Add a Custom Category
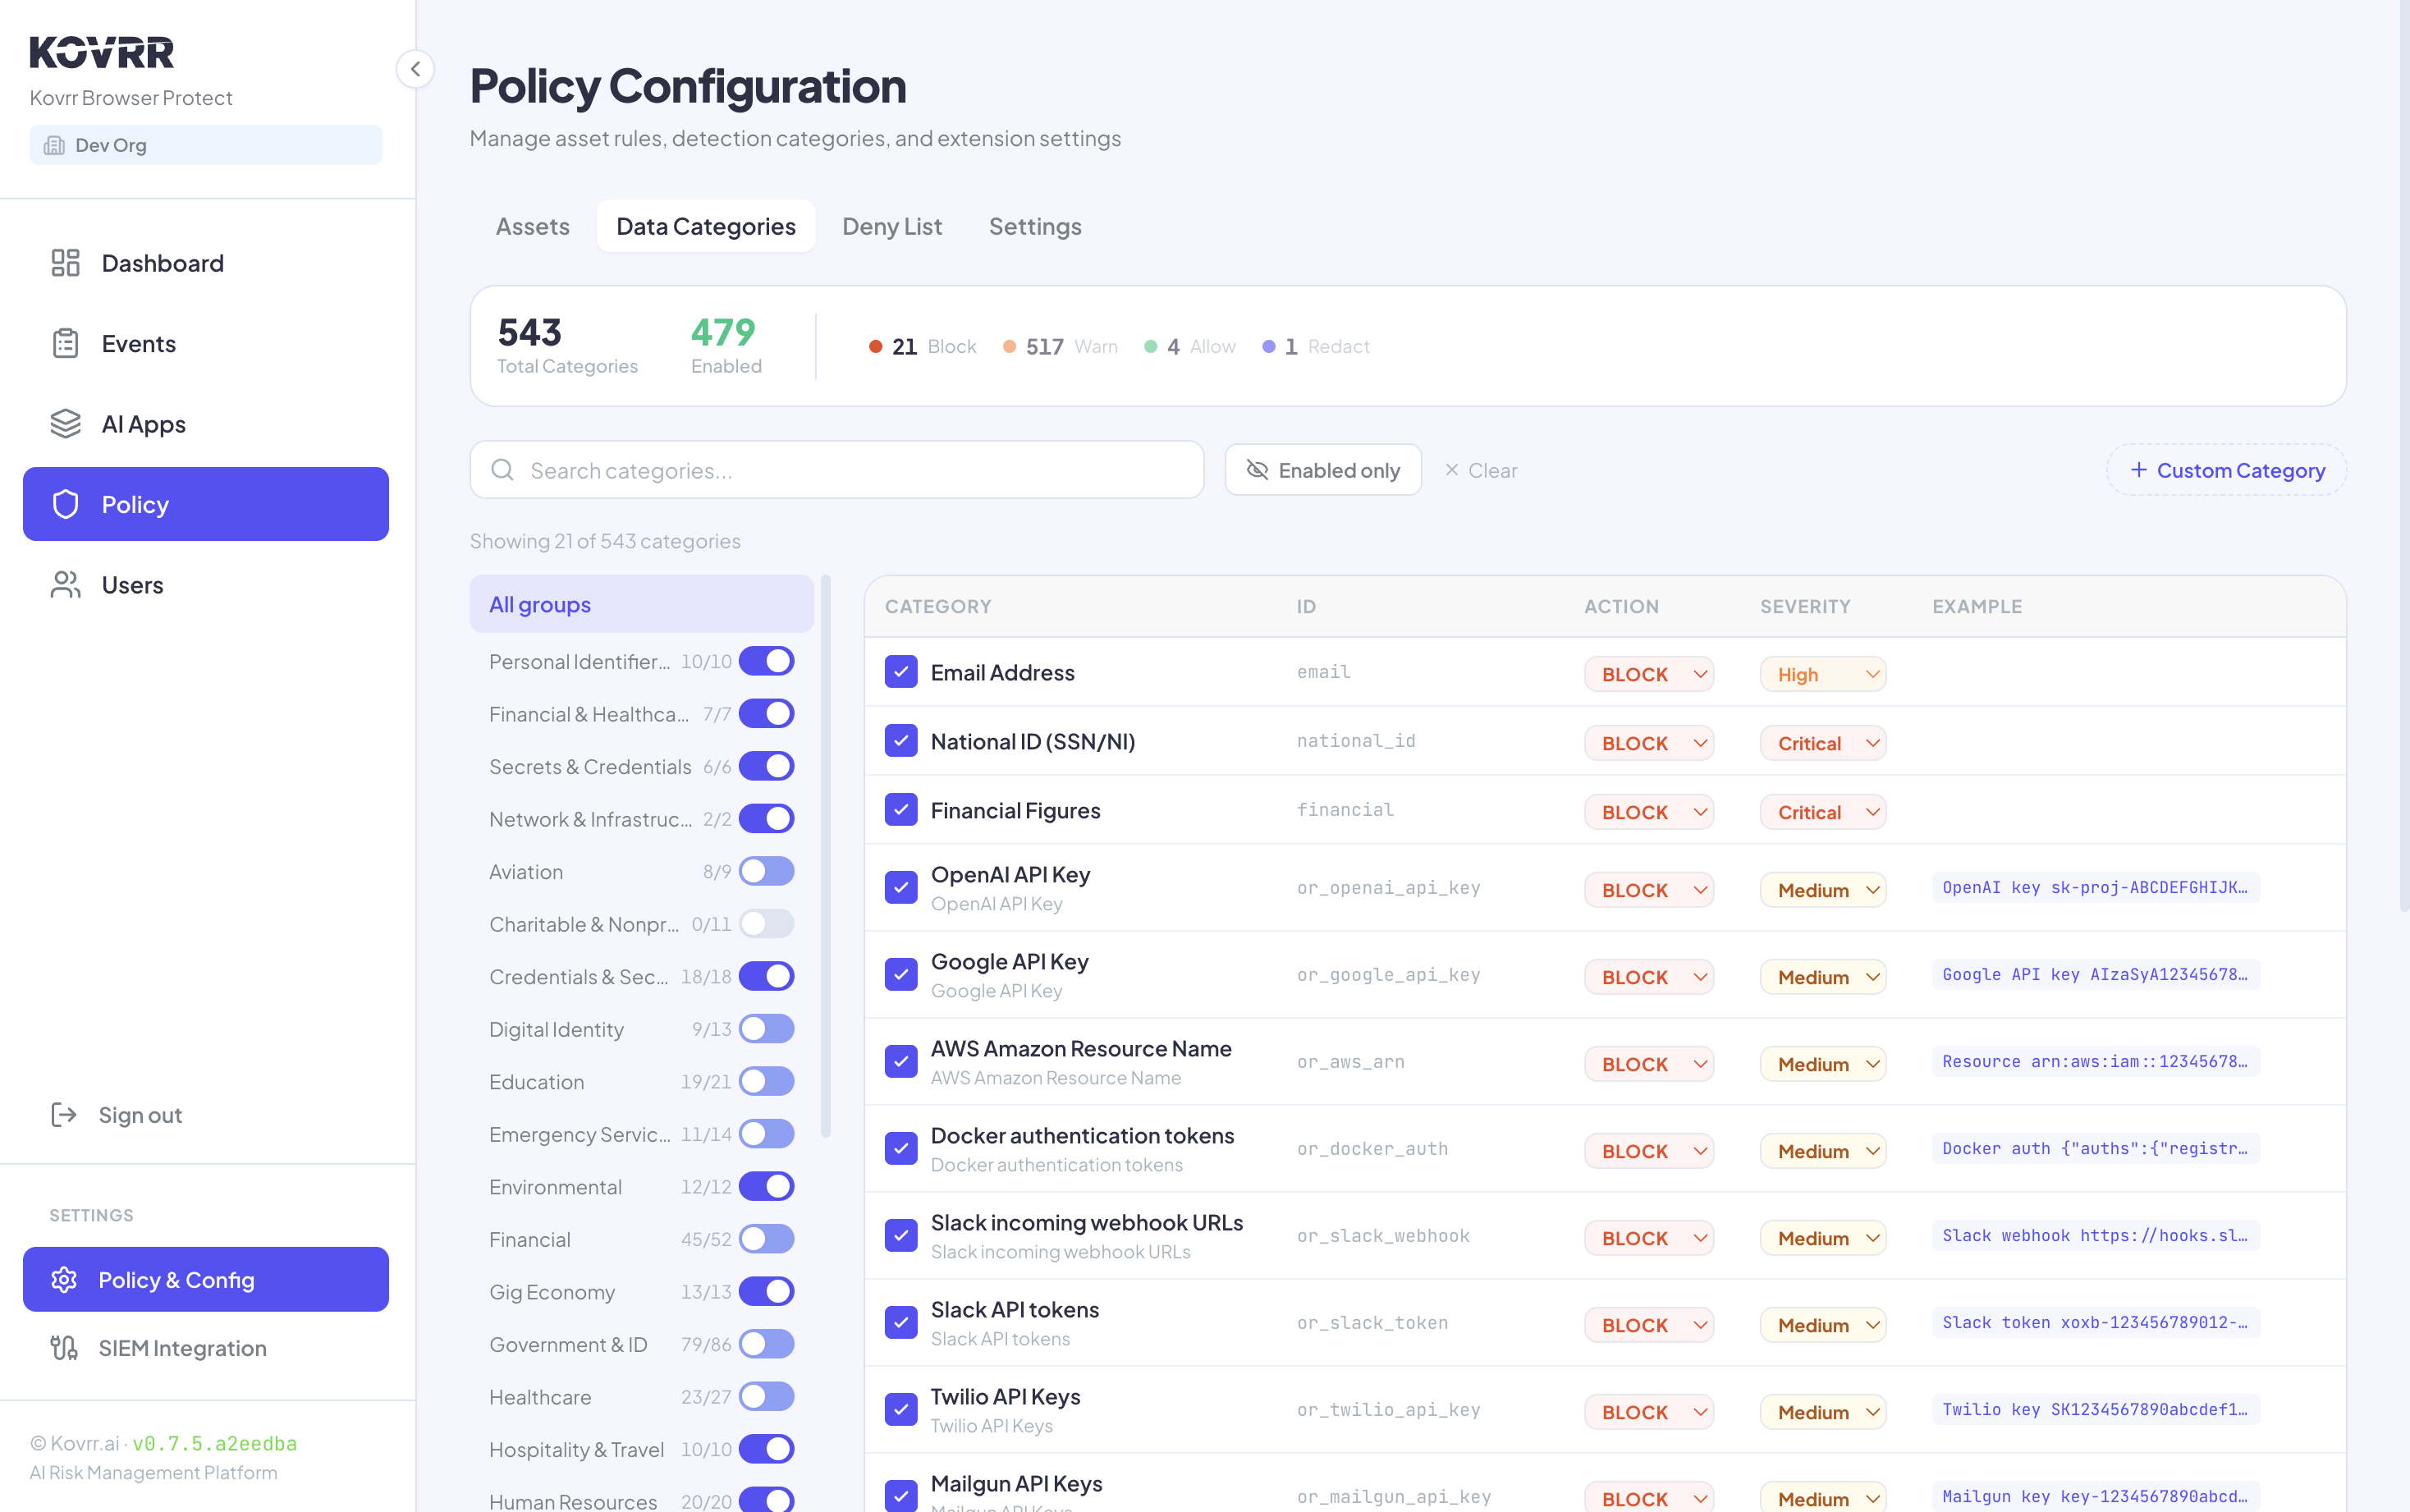Screen dimensions: 2410x1512 (x=2226, y=470)
